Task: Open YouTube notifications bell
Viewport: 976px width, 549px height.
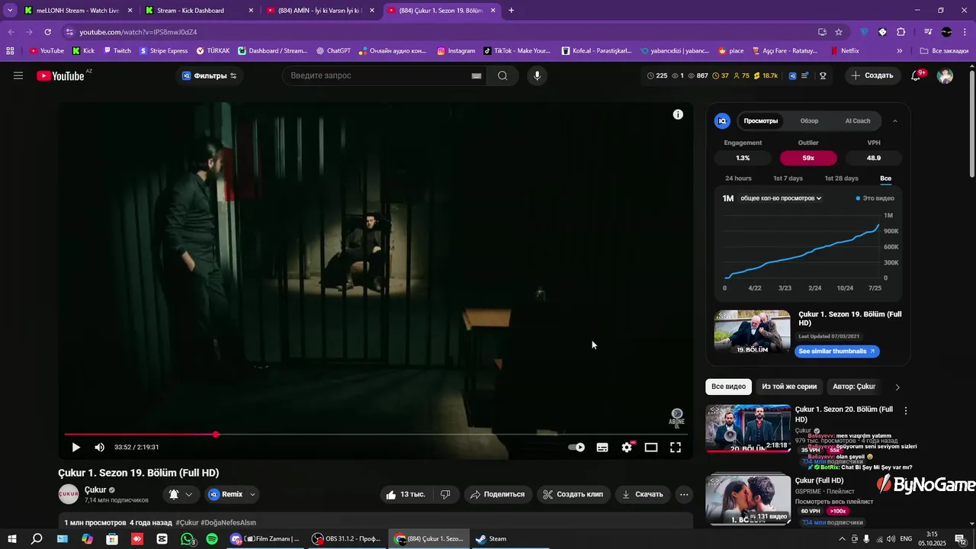Action: 916,75
